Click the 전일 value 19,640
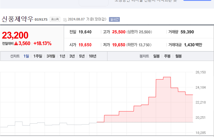214x137 pixels. click(85, 32)
